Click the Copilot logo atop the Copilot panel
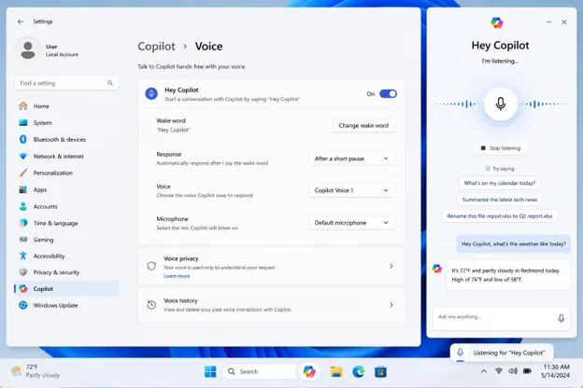 pyautogui.click(x=497, y=22)
